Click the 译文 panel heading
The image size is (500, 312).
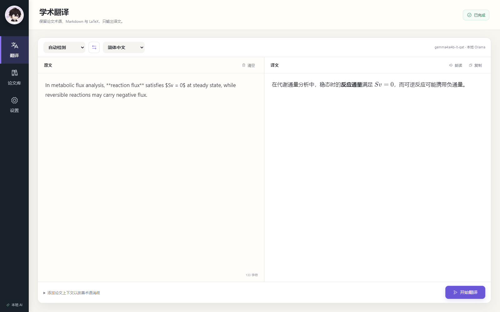275,65
